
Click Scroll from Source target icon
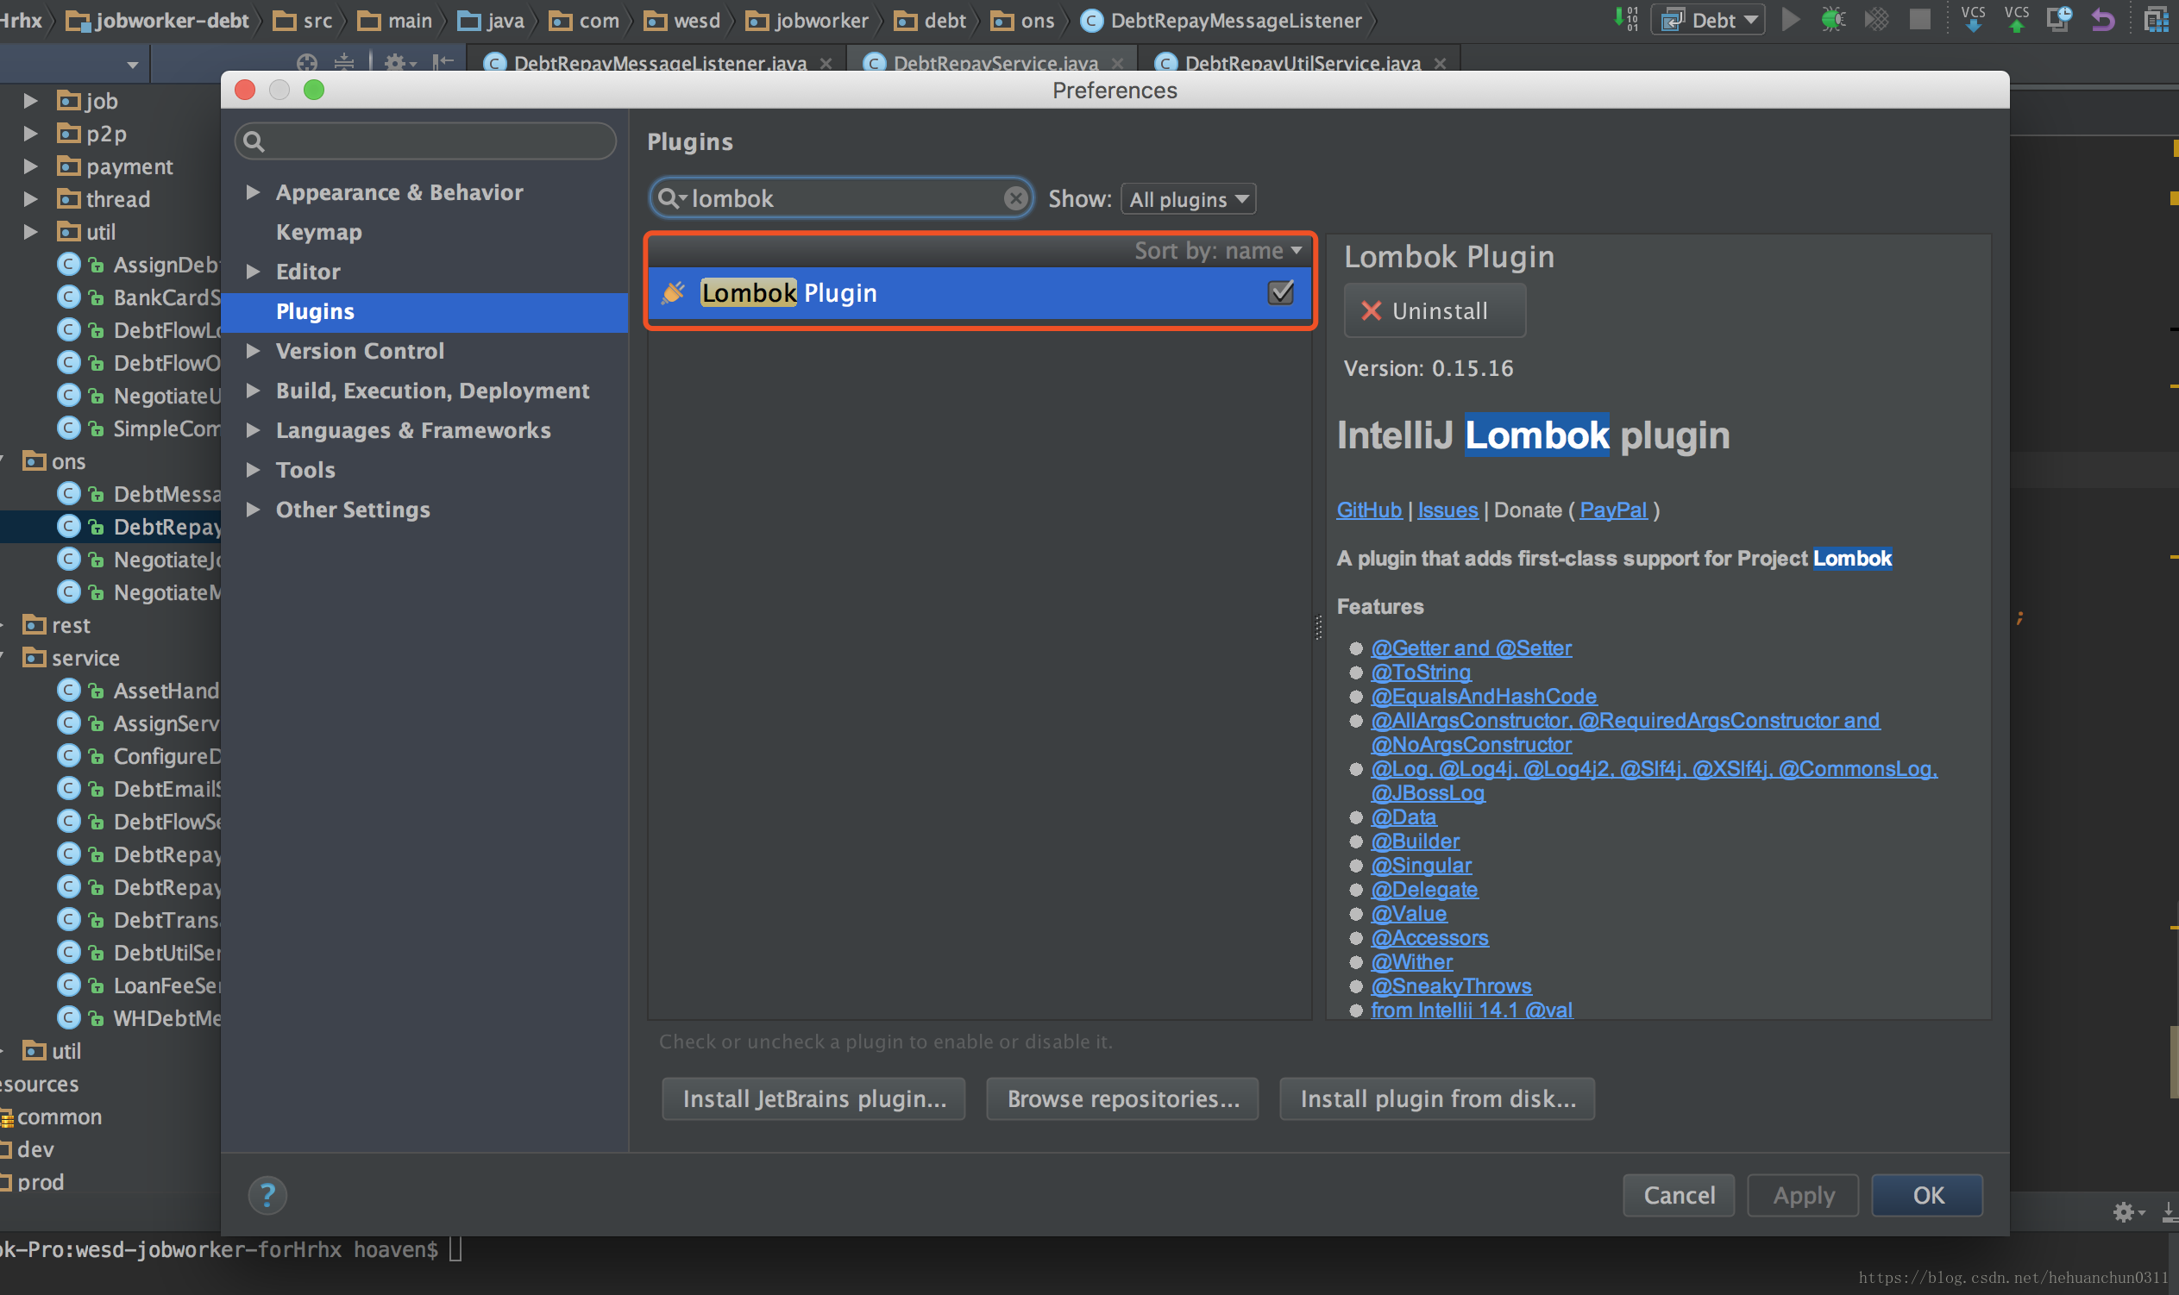click(x=306, y=63)
